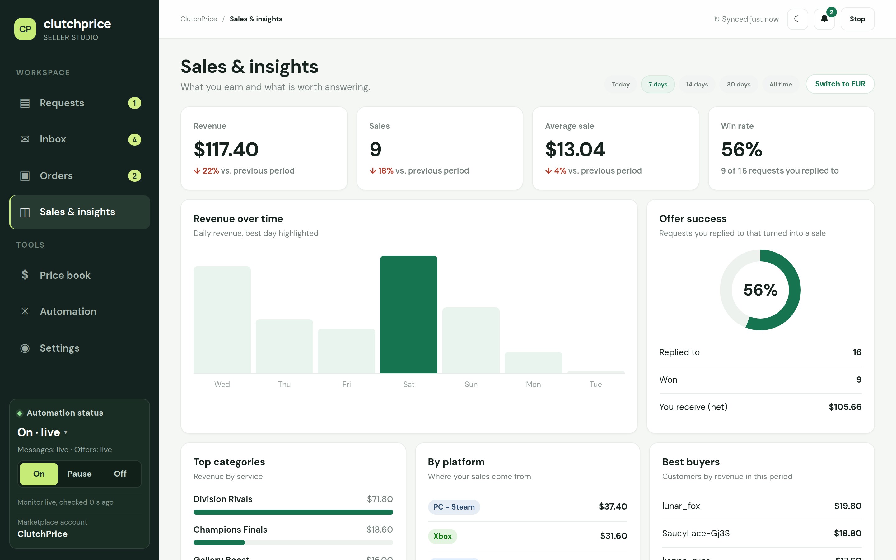896x560 pixels.
Task: Click the Xbox platform tag
Action: pyautogui.click(x=442, y=536)
